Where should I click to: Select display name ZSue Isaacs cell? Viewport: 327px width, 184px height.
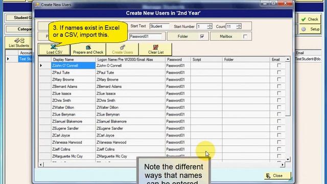[x=73, y=94]
